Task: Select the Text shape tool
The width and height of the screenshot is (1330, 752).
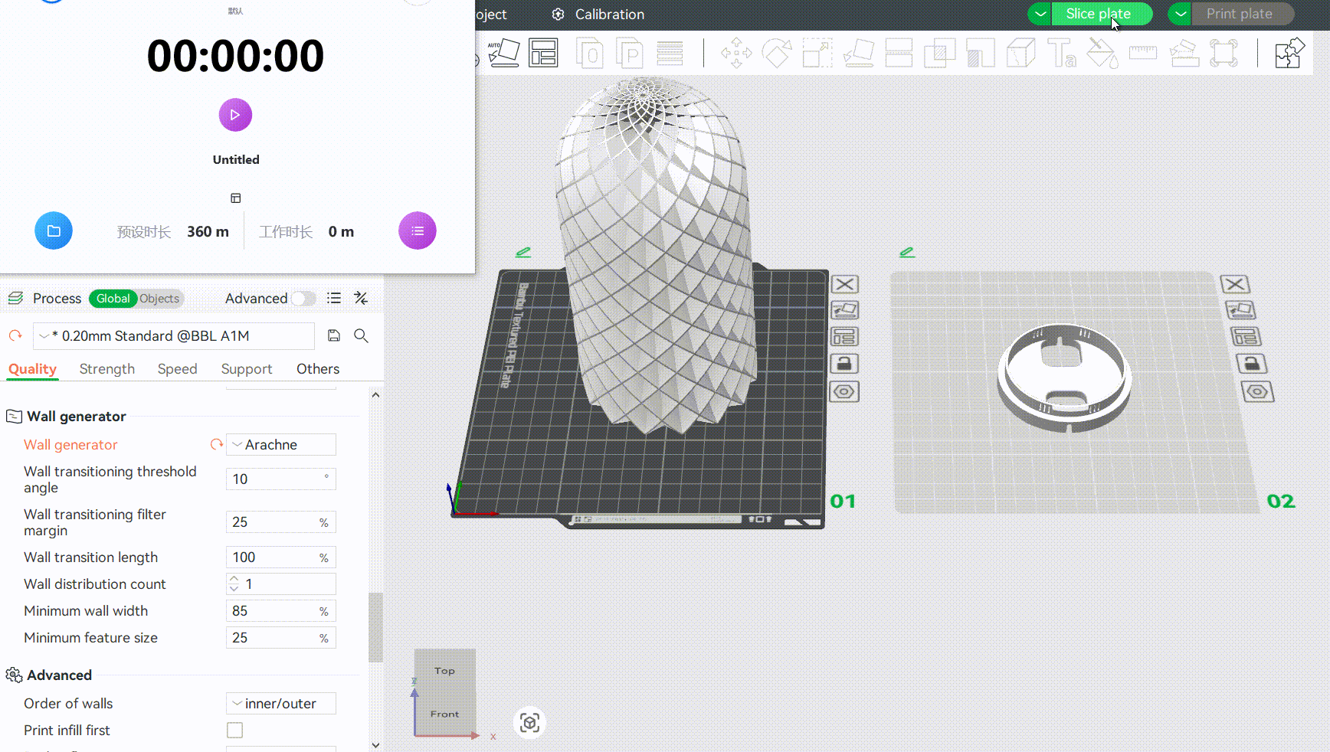Action: [x=1062, y=53]
